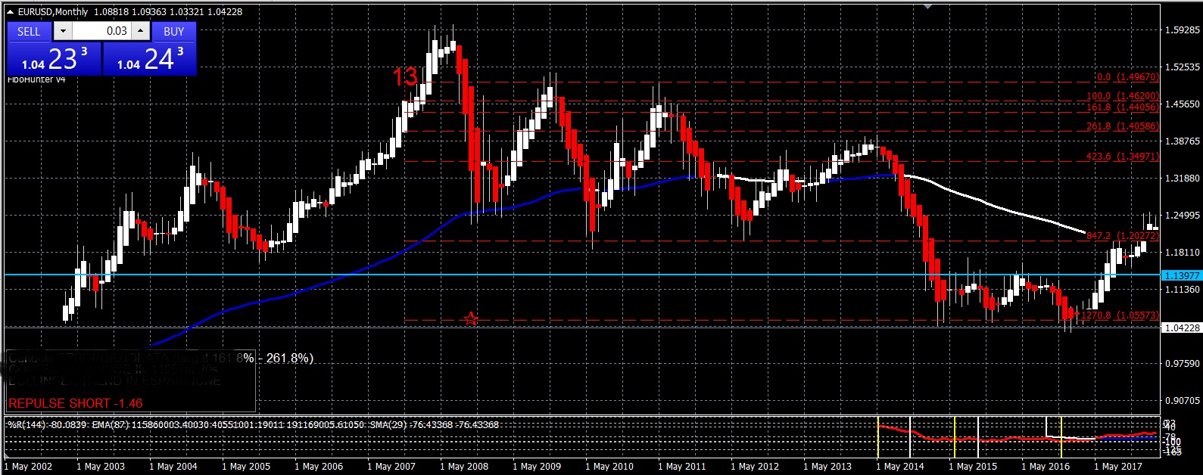1203x475 pixels.
Task: Click the Fibonacci 847.2 (1.20272) level label
Action: 1123,236
